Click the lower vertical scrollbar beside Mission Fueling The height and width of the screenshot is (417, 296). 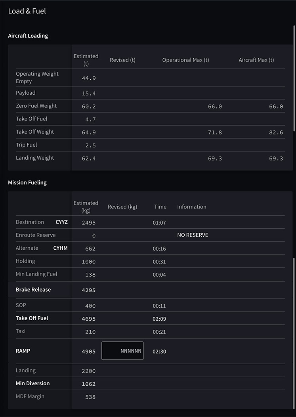294,333
